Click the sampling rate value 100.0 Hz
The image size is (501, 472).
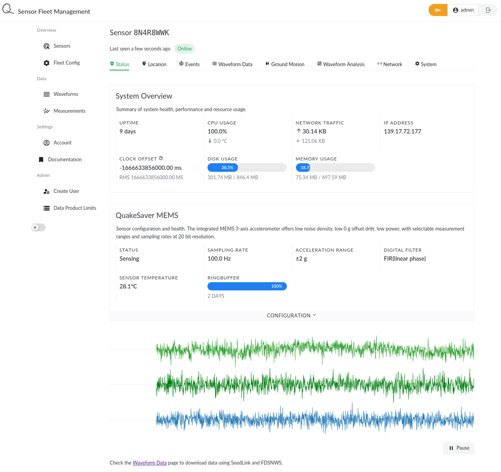tap(219, 259)
